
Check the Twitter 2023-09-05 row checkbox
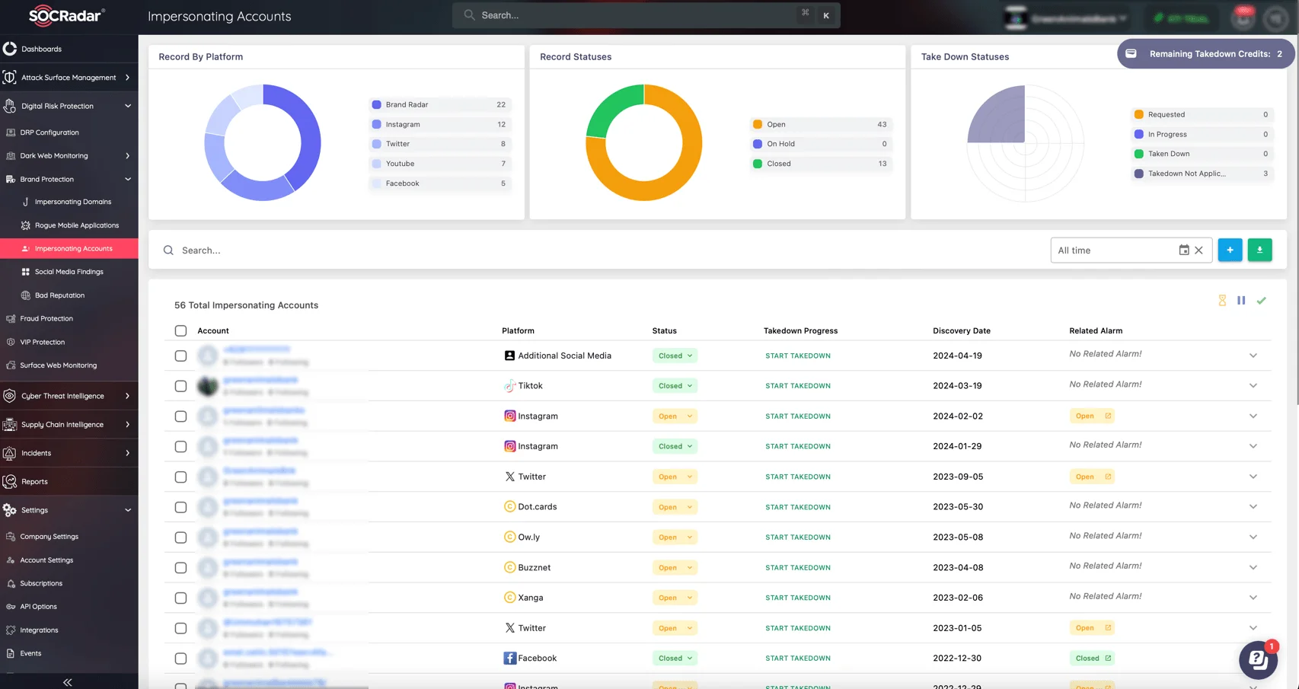[180, 477]
